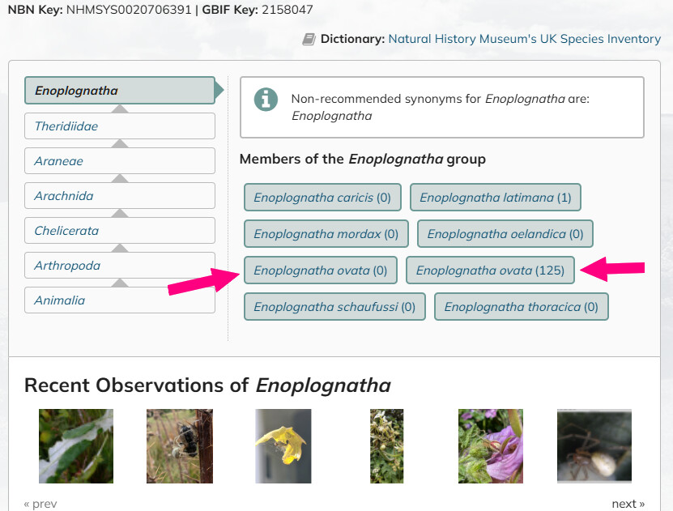Select Enoplognatha mordax (0)
Viewport: 673px width, 511px height.
(326, 234)
